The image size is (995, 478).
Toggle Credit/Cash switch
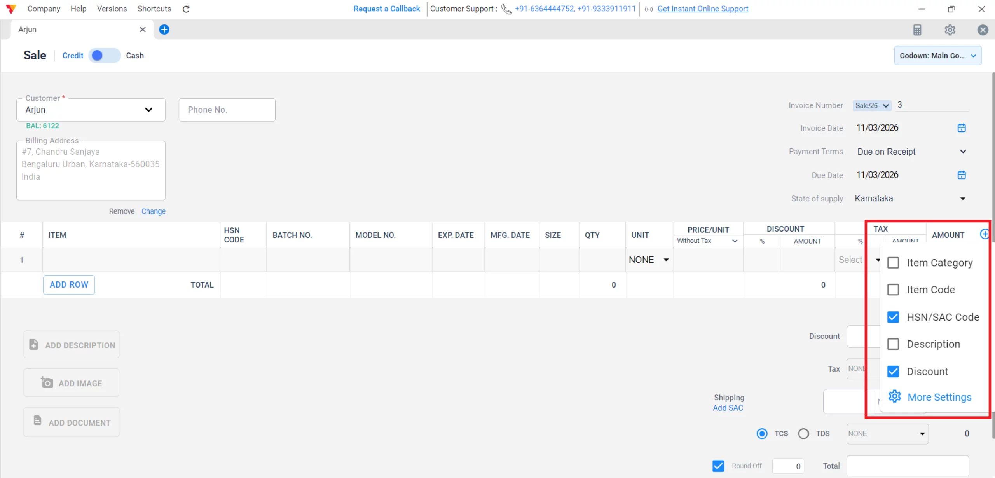(104, 56)
